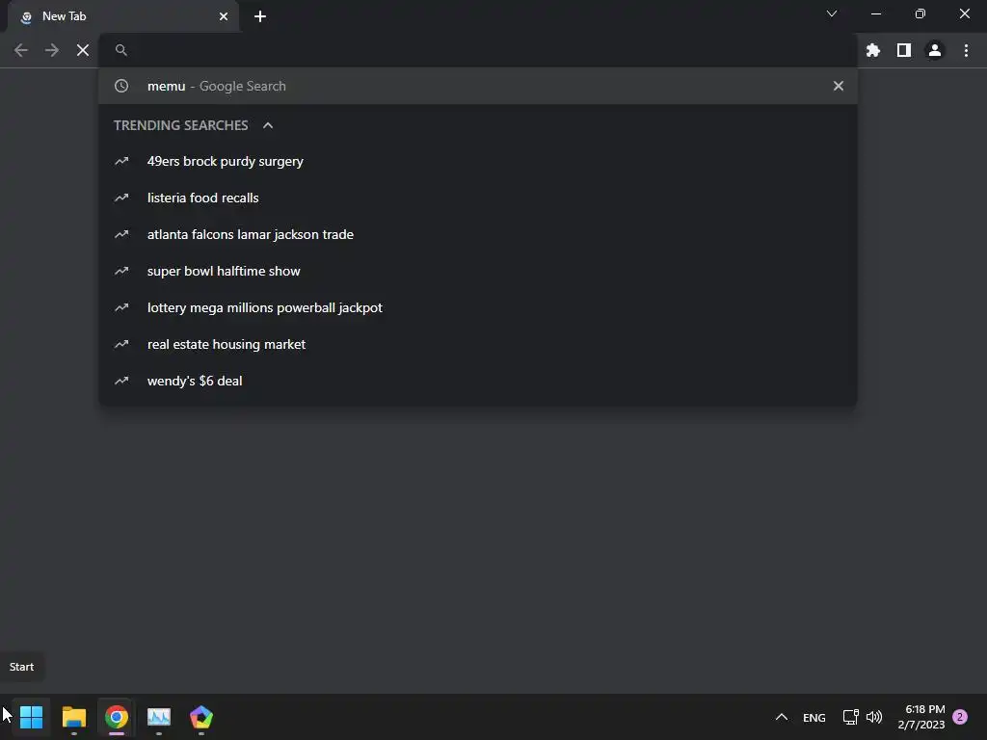Select the New Tab tab

pyautogui.click(x=122, y=16)
